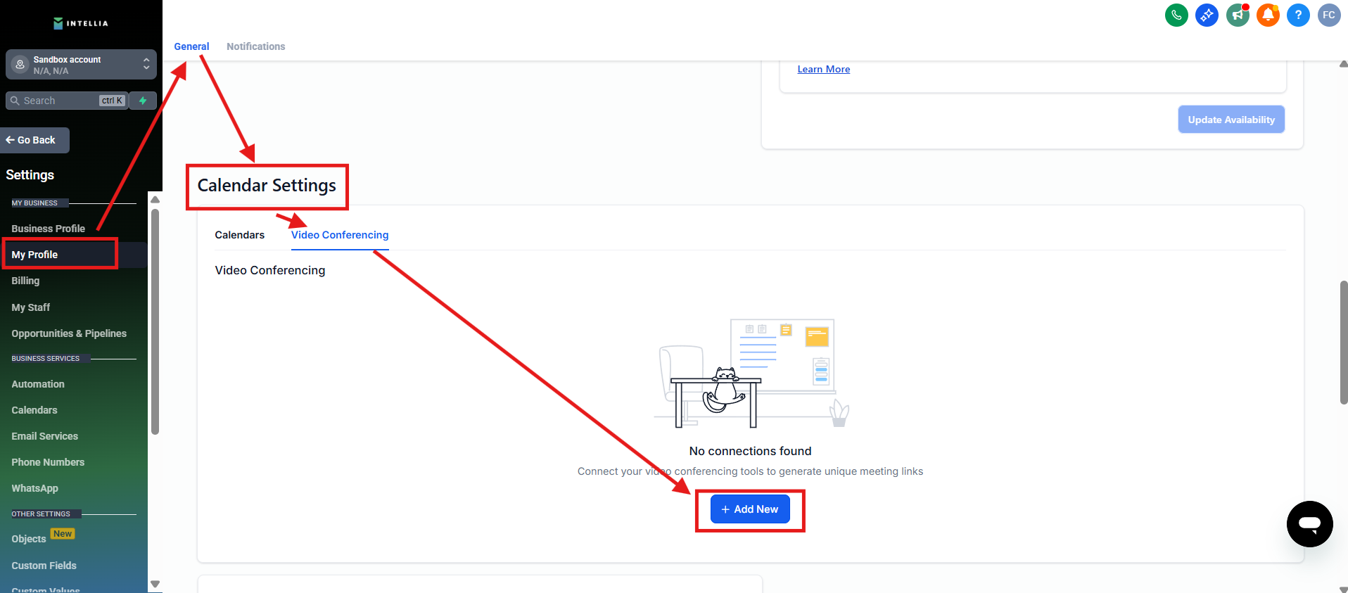1348x593 pixels.
Task: Open Opportunities & Pipelines settings
Action: [69, 333]
